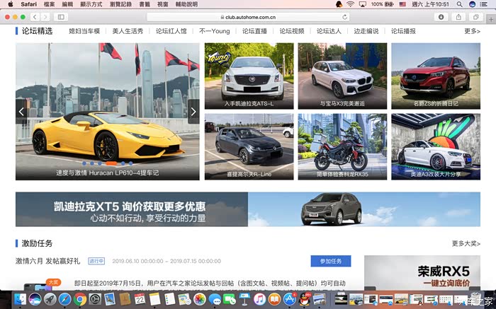Open a new tab with plus button
This screenshot has width=496, height=309.
point(489,16)
